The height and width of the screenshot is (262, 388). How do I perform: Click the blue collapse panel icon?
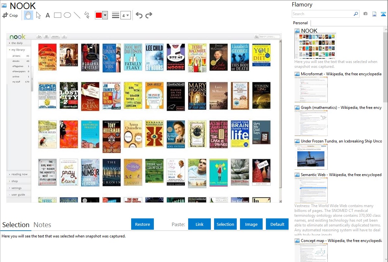click(x=383, y=14)
